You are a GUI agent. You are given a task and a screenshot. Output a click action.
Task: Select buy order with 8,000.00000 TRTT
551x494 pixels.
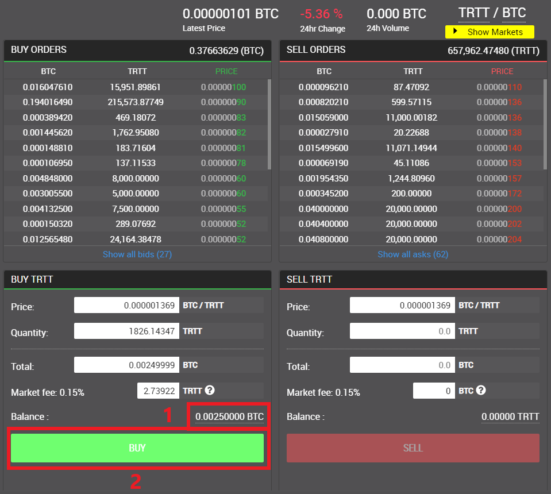[136, 179]
